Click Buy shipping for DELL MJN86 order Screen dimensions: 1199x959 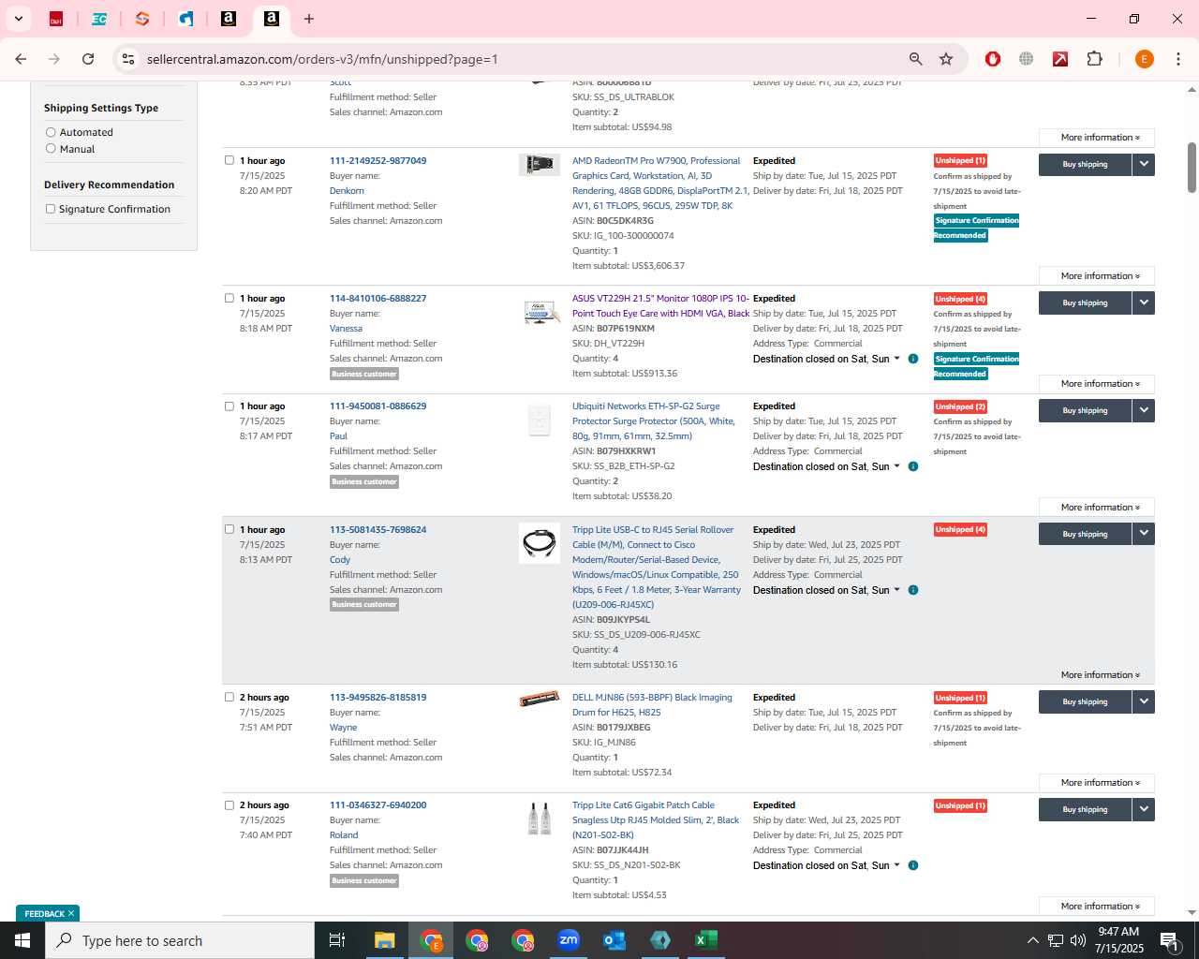[x=1085, y=701]
